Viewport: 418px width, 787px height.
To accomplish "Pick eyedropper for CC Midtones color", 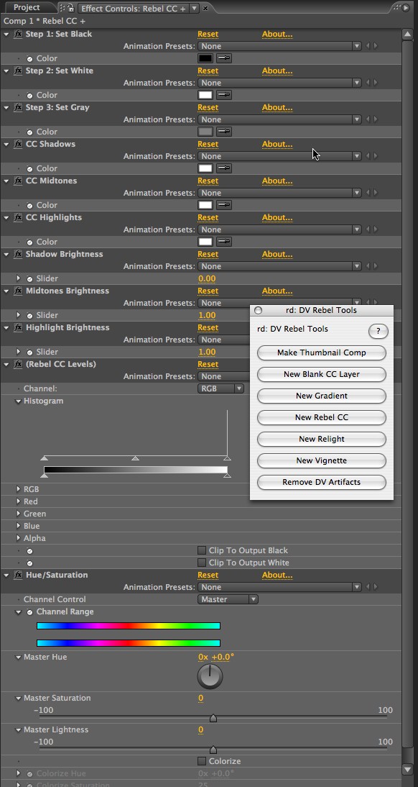I will click(224, 205).
